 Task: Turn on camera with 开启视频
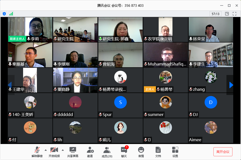[x=54, y=152]
